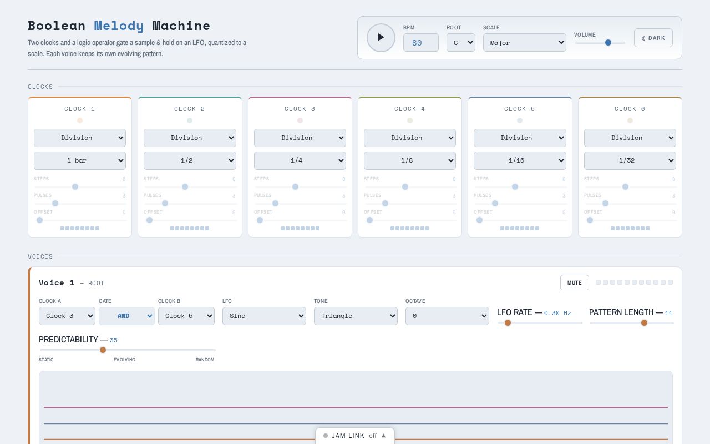Click the Voice 1 waveform scope display

pyautogui.click(x=356, y=407)
